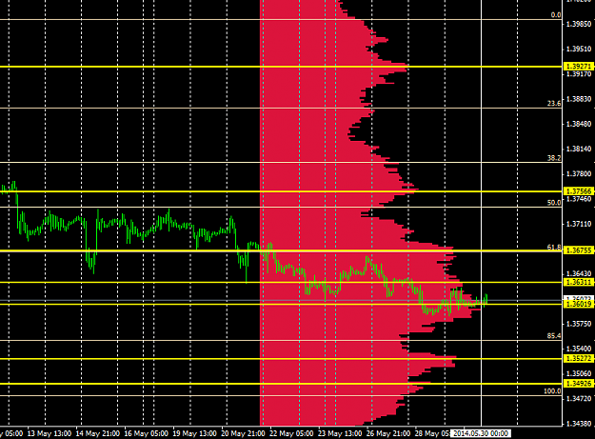Click the Fibonacci 0.0 level label
The image size is (595, 439).
tap(556, 15)
